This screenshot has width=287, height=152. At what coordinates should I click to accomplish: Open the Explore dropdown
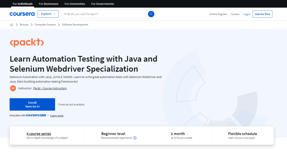tap(48, 14)
